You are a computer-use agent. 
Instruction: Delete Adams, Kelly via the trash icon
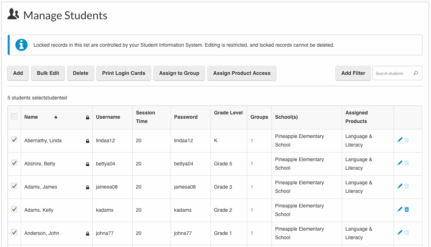[x=406, y=209]
